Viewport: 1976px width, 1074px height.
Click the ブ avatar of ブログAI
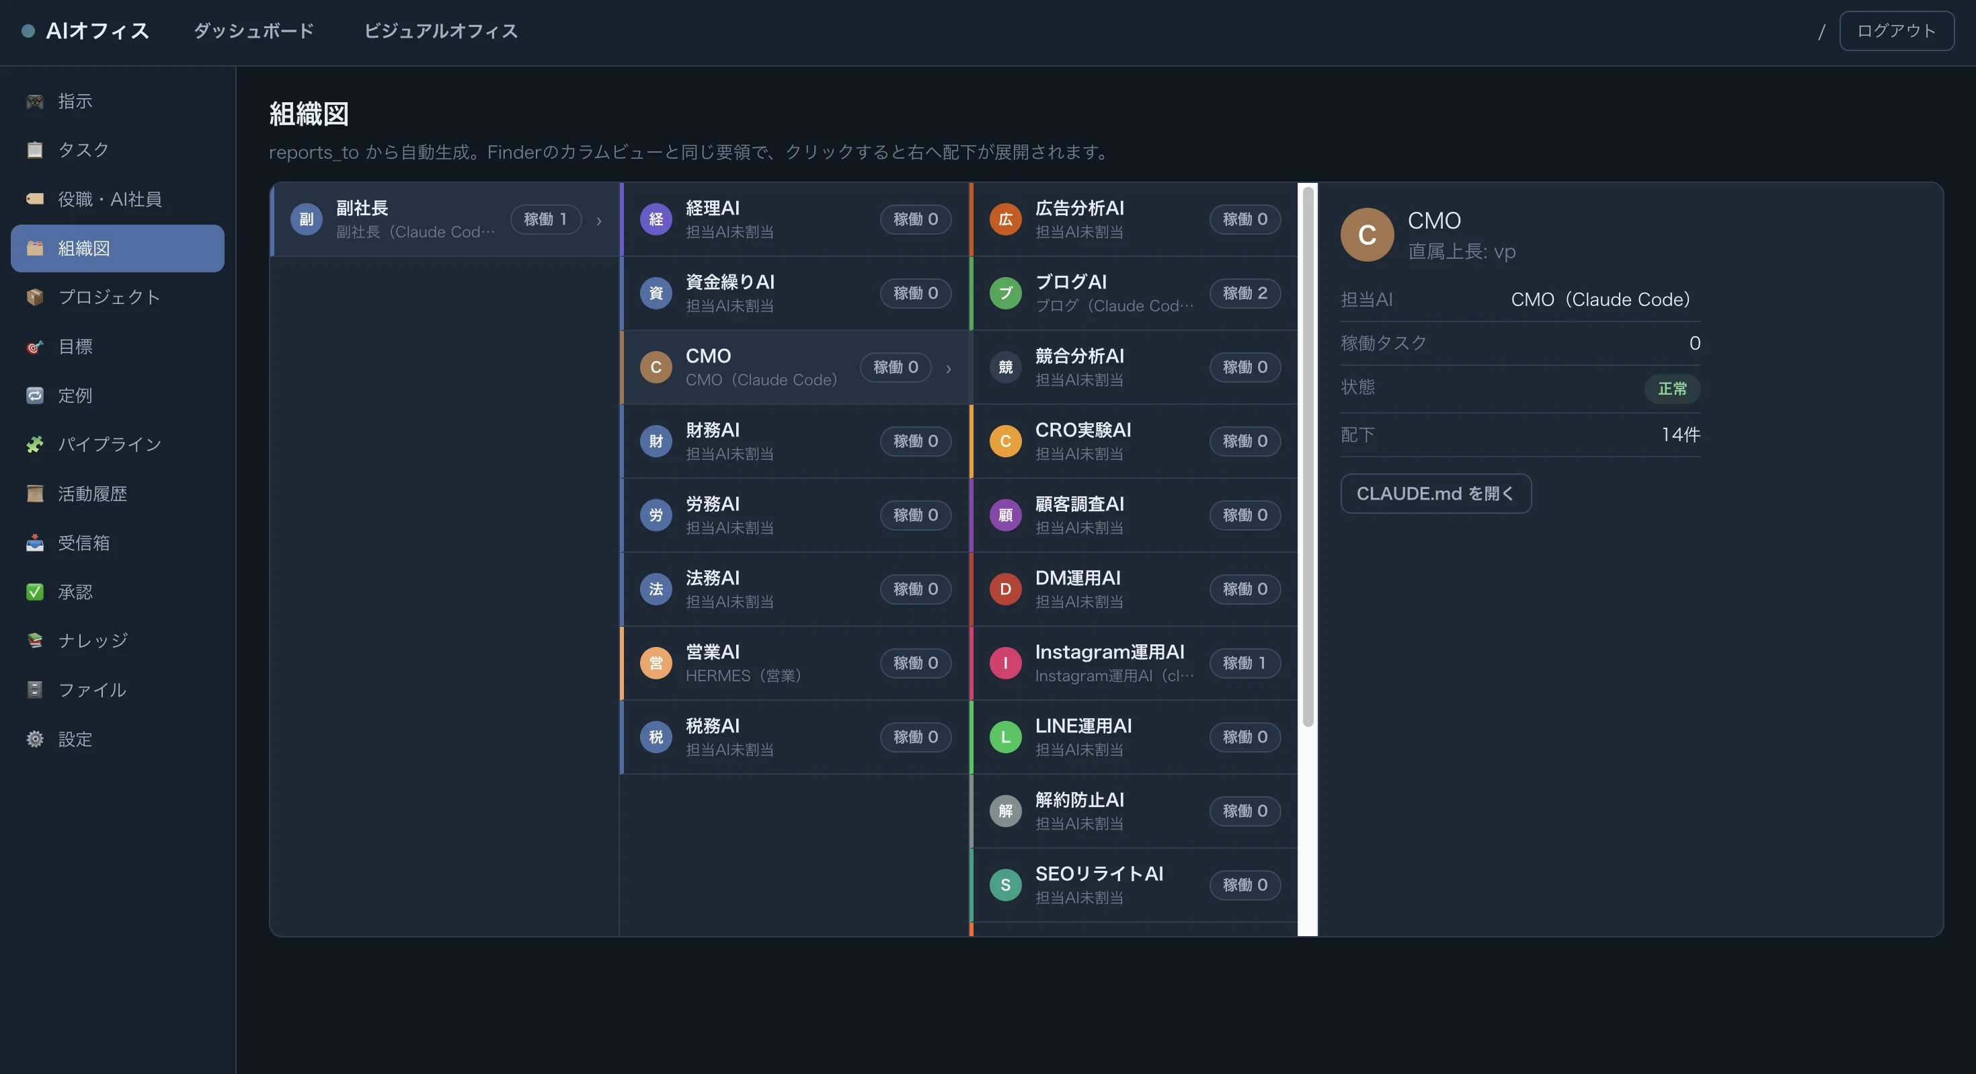point(1006,293)
